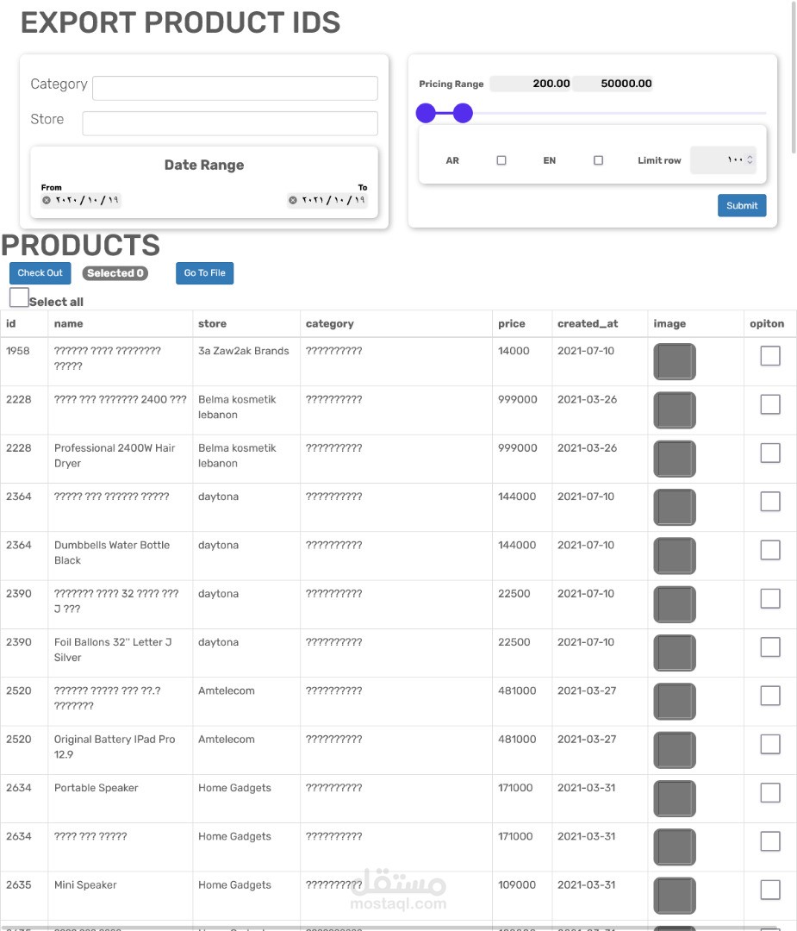797x931 pixels.
Task: Clear the From date field with its x icon
Action: 47,200
